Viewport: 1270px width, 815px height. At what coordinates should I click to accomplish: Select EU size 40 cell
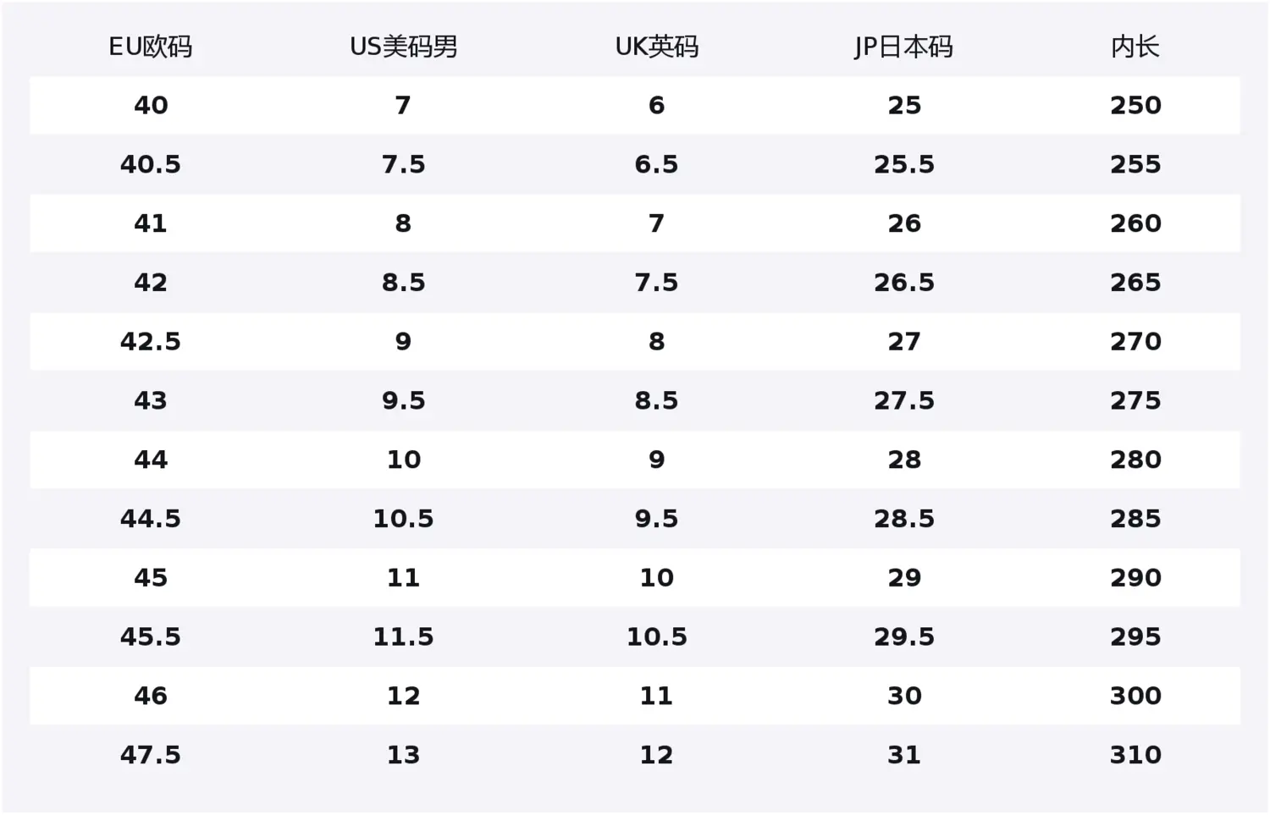point(151,105)
